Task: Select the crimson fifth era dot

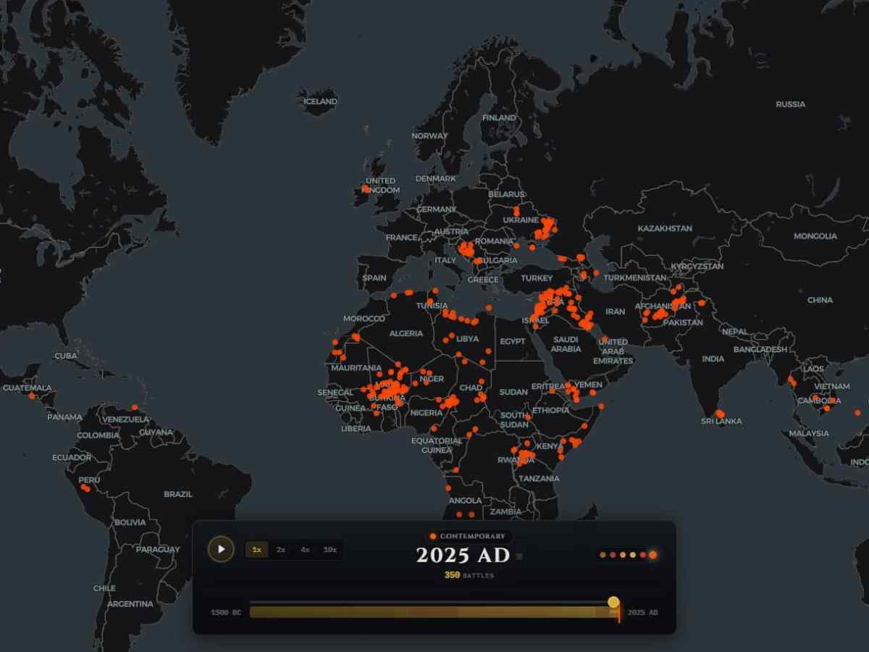Action: tap(642, 554)
